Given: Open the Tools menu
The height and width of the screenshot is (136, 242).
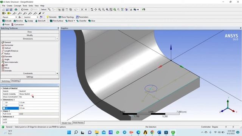Looking at the screenshot, I should coord(25,6).
